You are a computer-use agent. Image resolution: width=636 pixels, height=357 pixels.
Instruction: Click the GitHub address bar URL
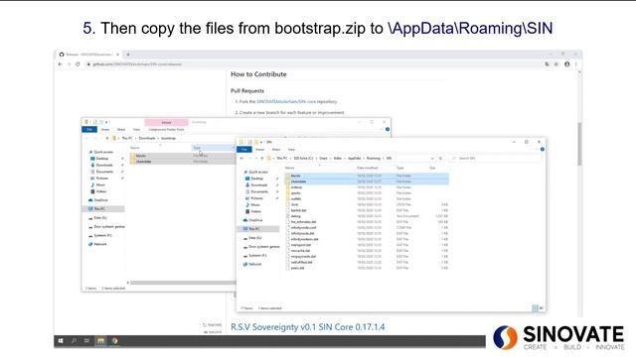[137, 63]
